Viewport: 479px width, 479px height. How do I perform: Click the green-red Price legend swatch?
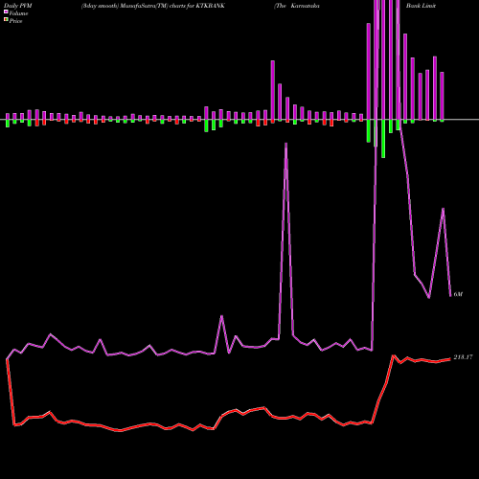pyautogui.click(x=6, y=20)
